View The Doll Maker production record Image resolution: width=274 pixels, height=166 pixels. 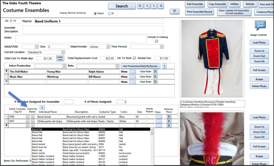(133, 71)
